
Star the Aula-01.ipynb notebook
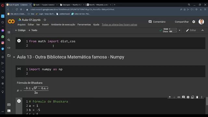pos(45,20)
